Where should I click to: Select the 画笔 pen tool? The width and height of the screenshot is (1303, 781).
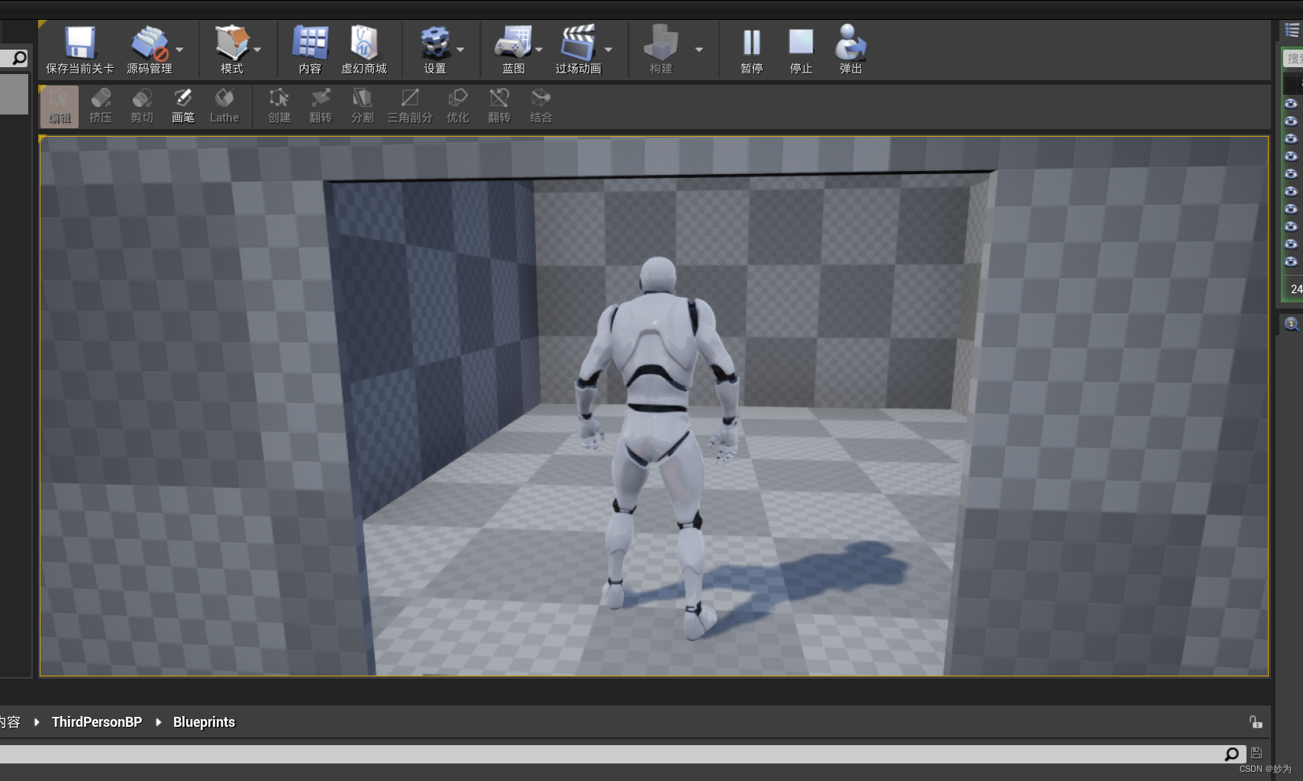[183, 106]
